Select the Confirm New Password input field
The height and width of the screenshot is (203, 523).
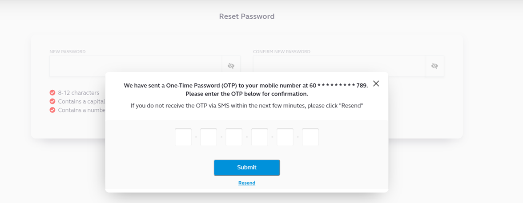pyautogui.click(x=339, y=66)
